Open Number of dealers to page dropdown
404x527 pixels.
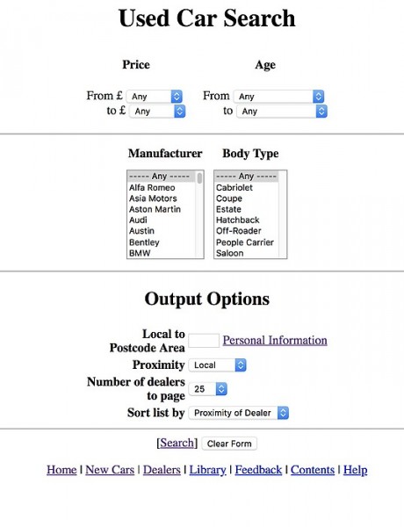point(208,389)
